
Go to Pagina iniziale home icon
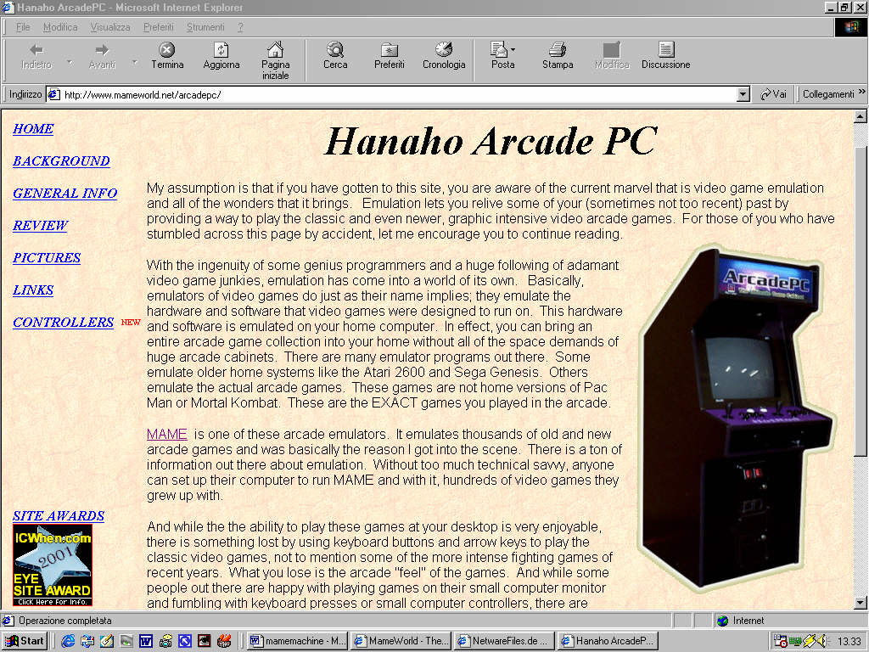click(x=276, y=50)
